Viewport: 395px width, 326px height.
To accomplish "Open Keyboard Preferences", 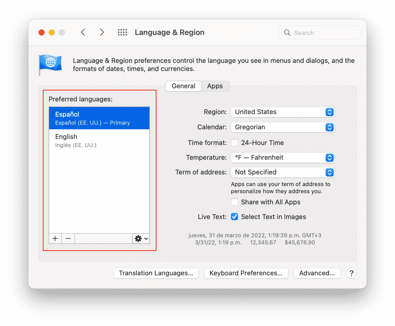I will 246,273.
